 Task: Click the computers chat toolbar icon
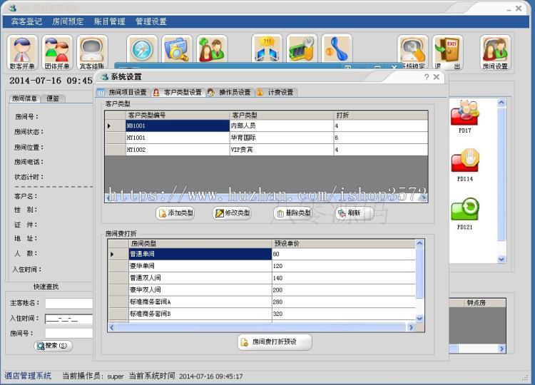[x=267, y=48]
